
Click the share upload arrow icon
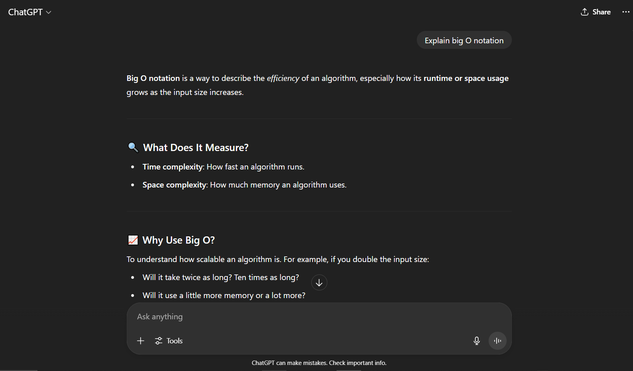[584, 12]
